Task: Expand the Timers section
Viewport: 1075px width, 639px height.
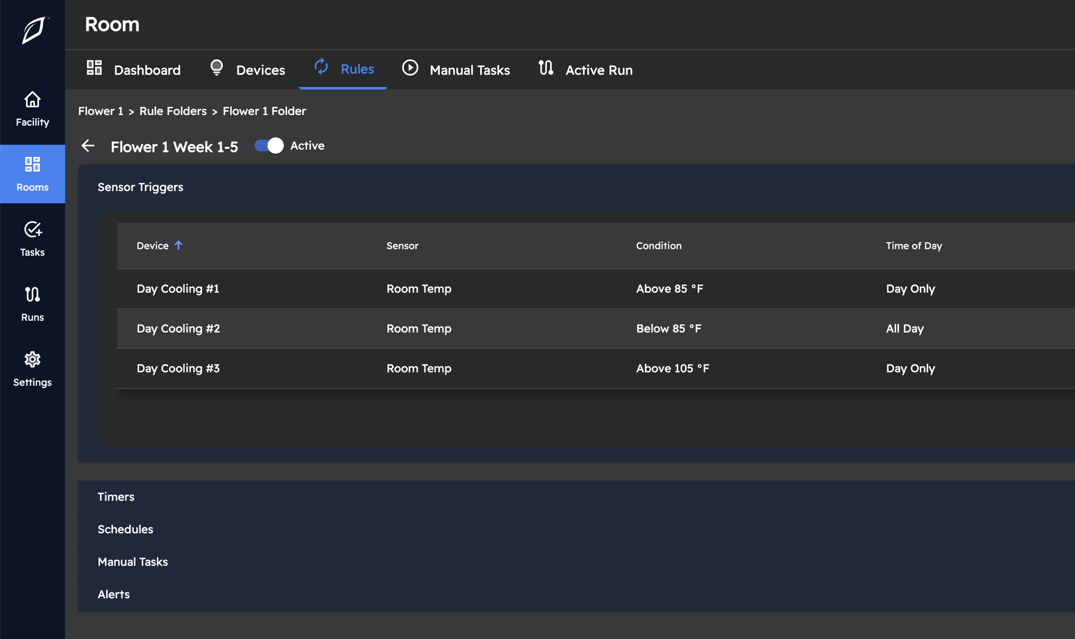Action: (116, 497)
